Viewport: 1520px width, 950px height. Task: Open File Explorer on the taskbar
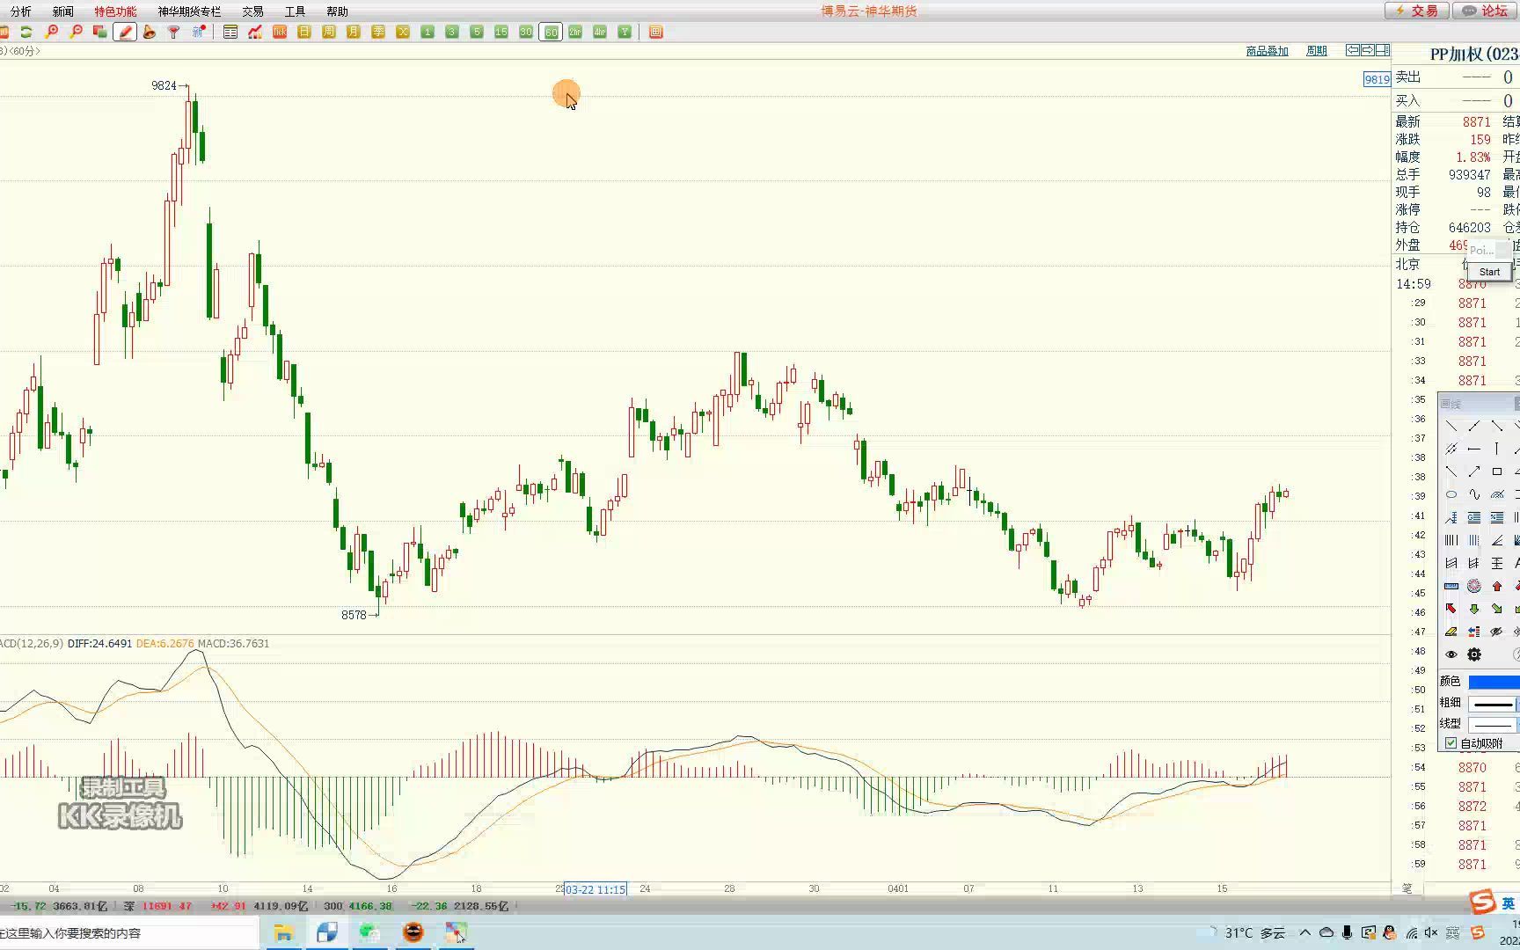pos(284,932)
